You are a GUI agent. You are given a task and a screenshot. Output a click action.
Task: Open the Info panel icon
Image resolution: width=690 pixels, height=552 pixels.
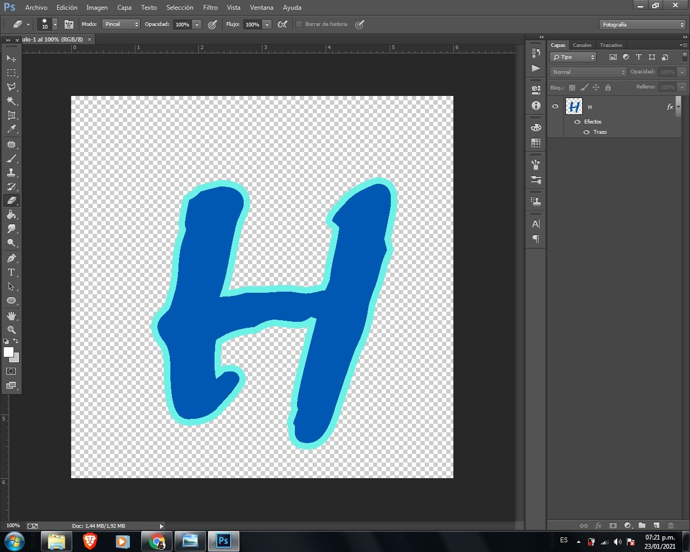tap(536, 106)
